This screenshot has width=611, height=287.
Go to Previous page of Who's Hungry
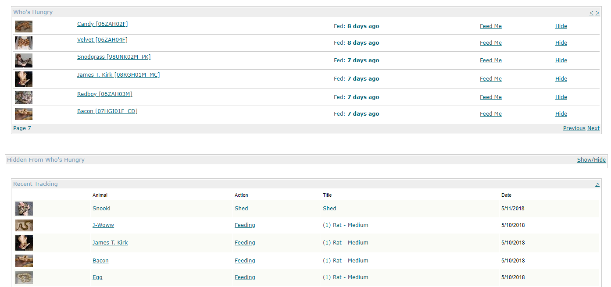tap(574, 128)
